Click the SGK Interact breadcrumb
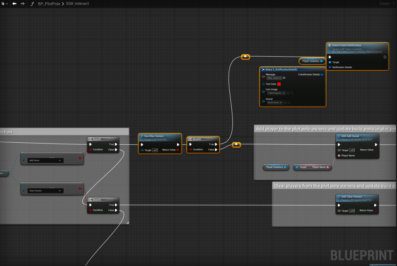 tap(77, 3)
